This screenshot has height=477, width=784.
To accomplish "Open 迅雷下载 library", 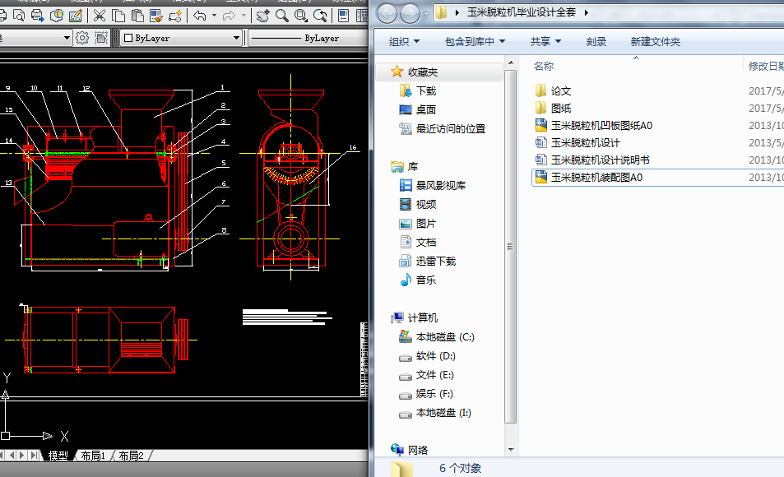I will click(x=435, y=261).
